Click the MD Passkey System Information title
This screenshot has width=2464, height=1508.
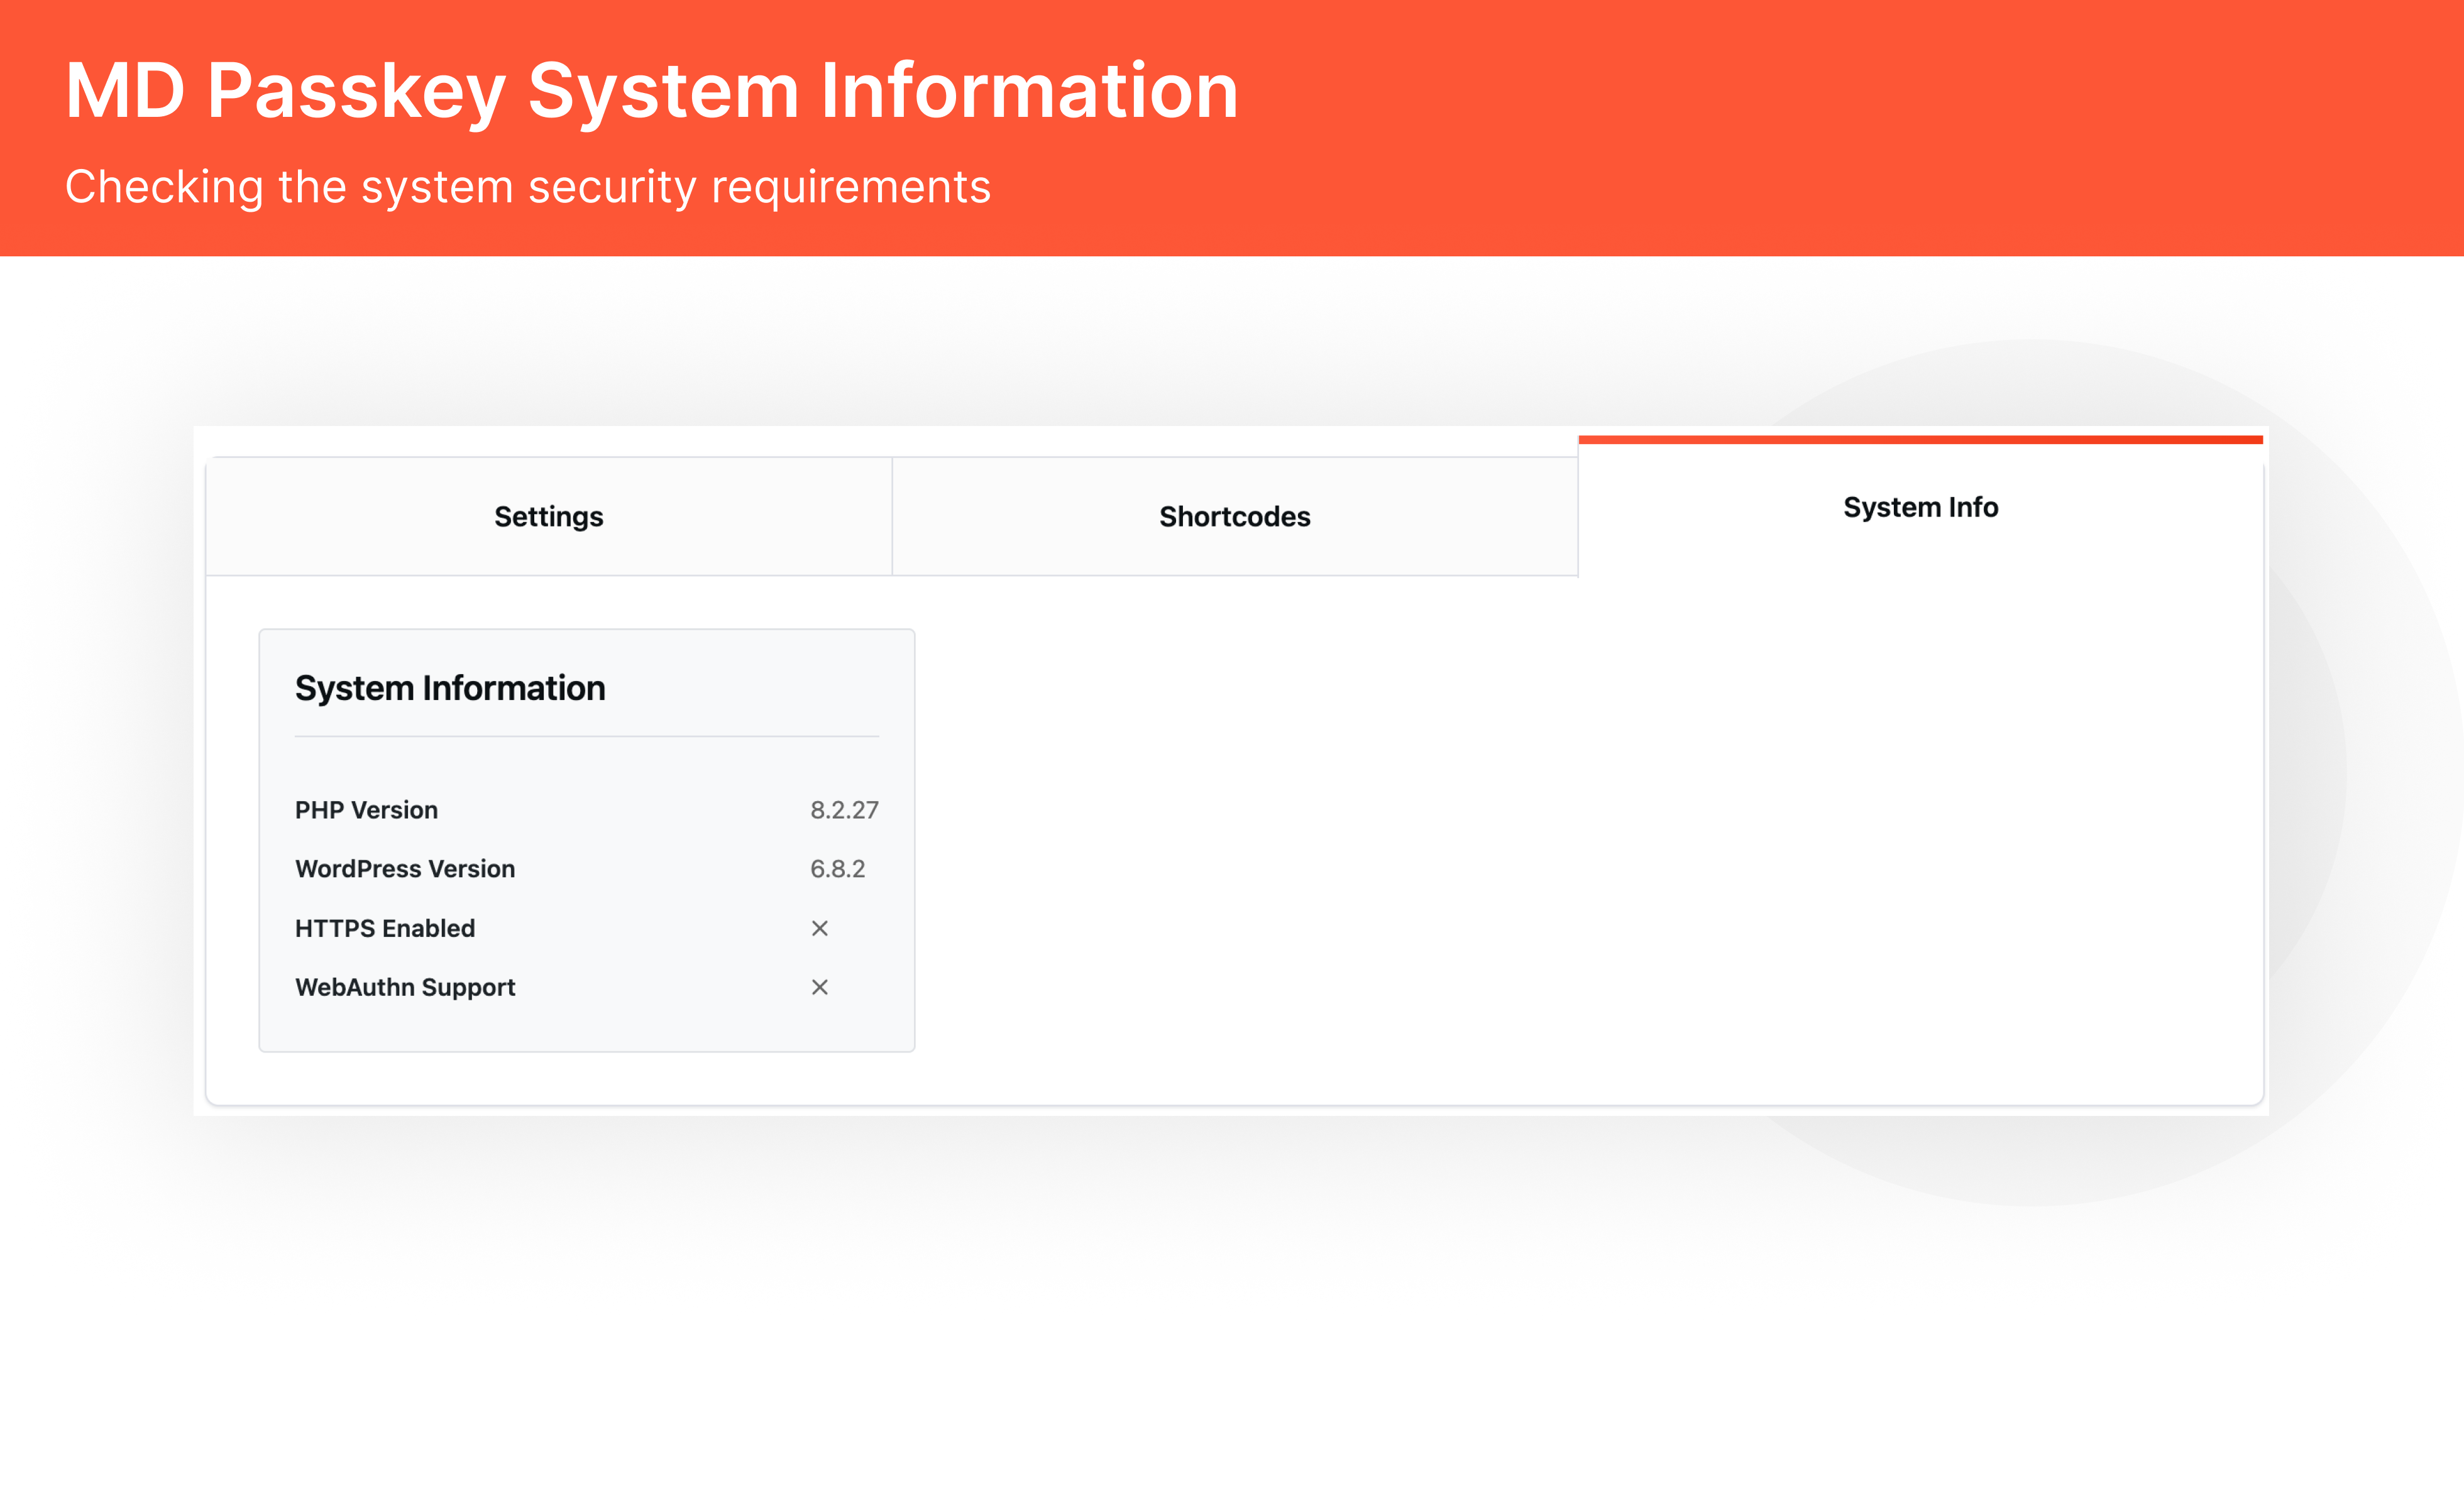click(x=652, y=91)
